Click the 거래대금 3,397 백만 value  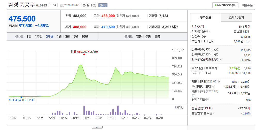[x=170, y=27]
